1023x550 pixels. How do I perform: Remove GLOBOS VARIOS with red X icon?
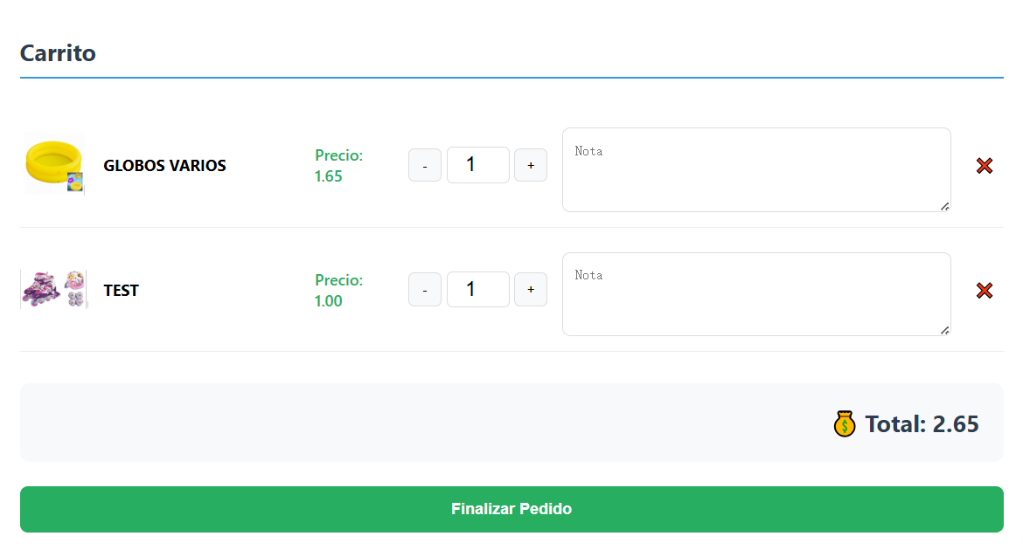coord(984,166)
